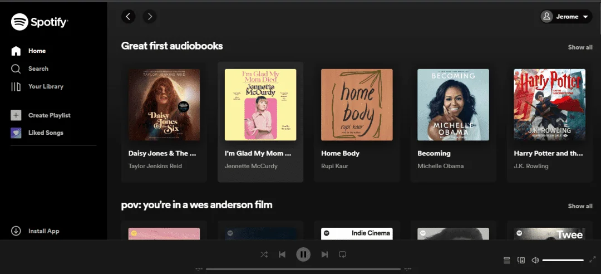Open the Jerome account dropdown
Screen dimensions: 601x274
tap(566, 17)
